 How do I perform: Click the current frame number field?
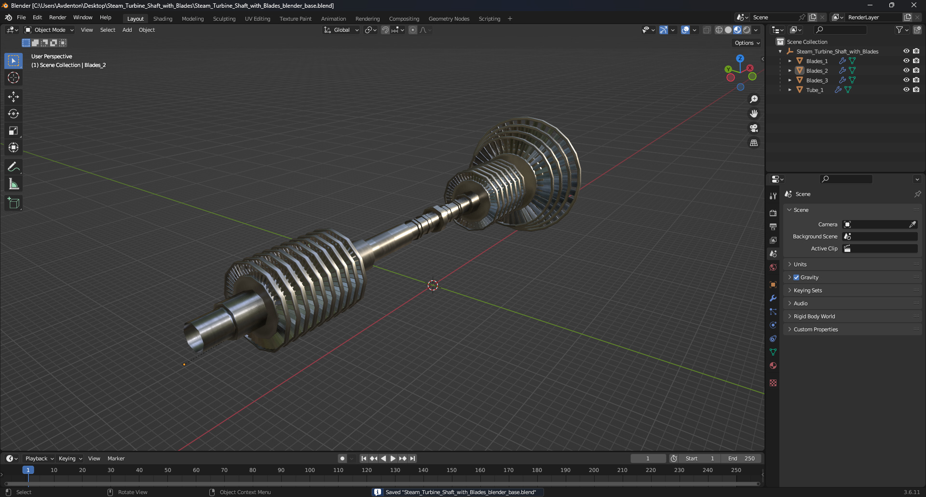tap(648, 458)
